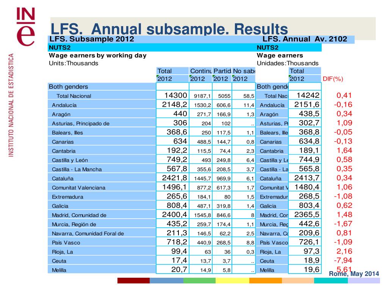Click Cataluña annual total 2413,7
Viewport: 388px width, 291px height.
pyautogui.click(x=307, y=178)
